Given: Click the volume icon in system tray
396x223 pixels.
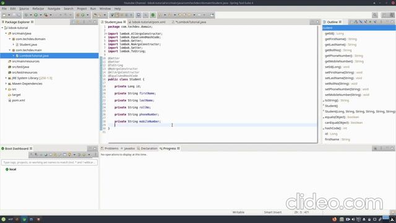Looking at the screenshot, I should (353, 219).
